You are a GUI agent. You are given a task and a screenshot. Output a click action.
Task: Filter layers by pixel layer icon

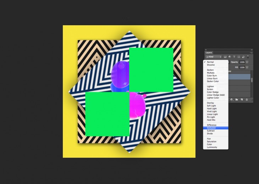pyautogui.click(x=225, y=57)
